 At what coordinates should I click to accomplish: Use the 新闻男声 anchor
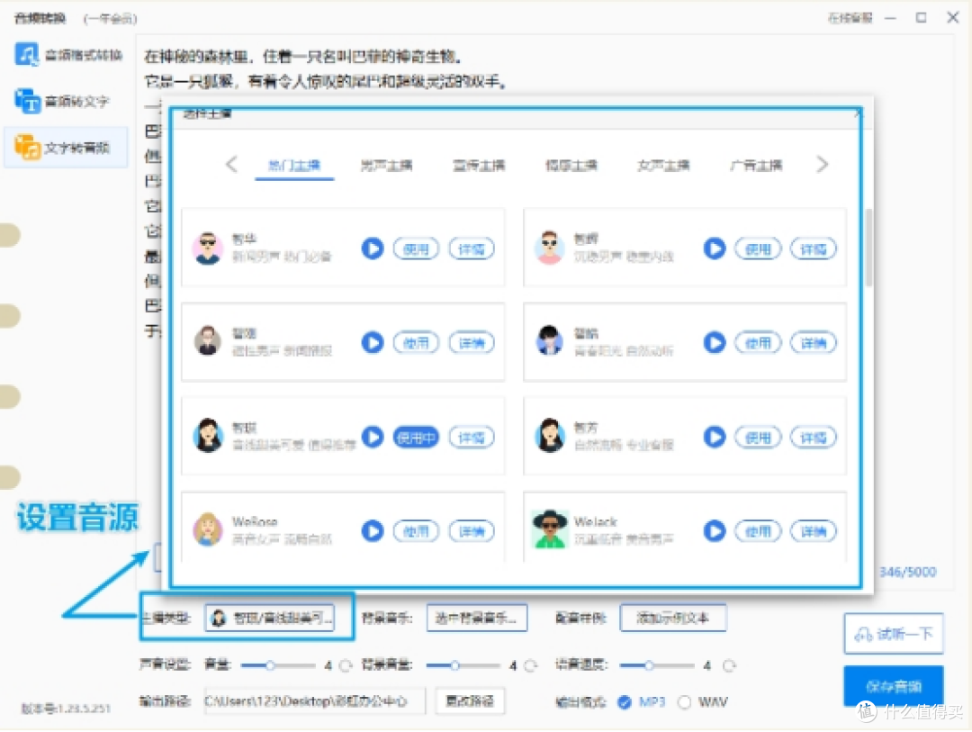pos(416,249)
